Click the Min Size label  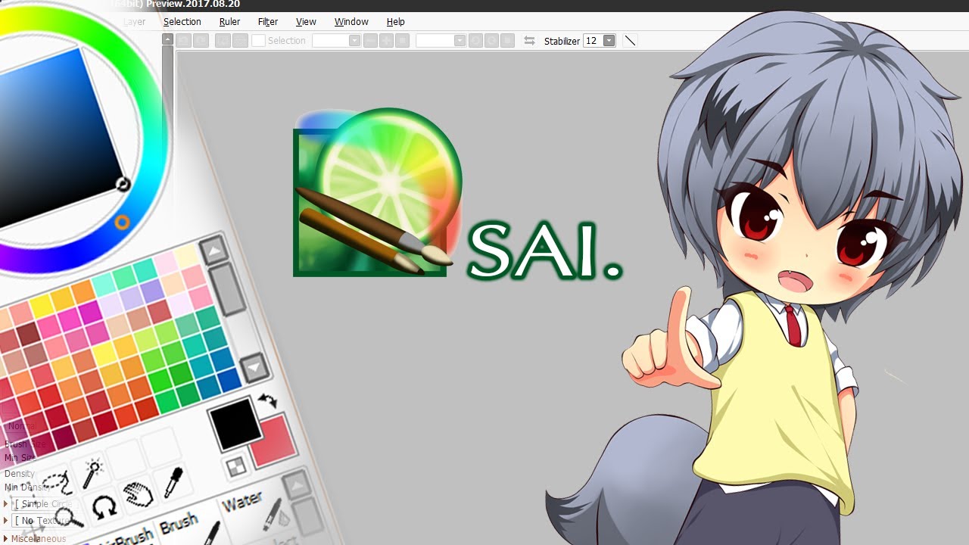[20, 458]
